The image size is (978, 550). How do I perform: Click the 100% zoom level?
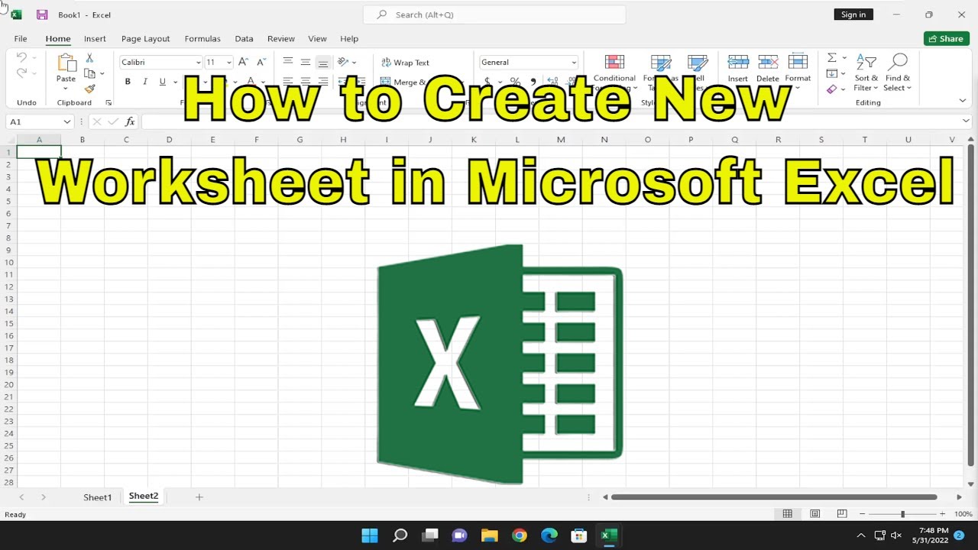[x=963, y=514]
